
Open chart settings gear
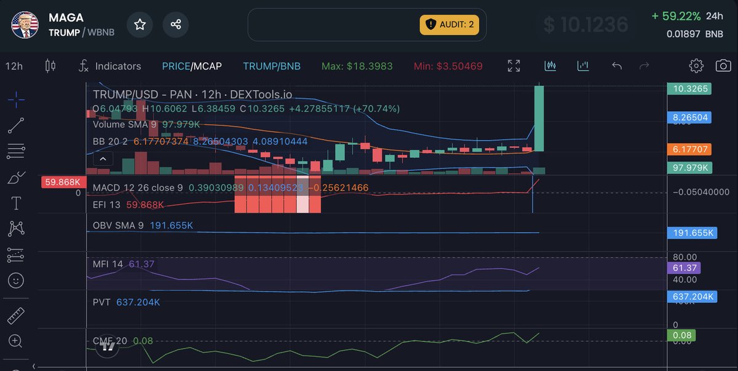696,66
